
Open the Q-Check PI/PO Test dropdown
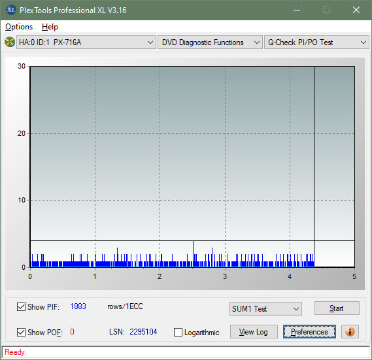[316, 42]
